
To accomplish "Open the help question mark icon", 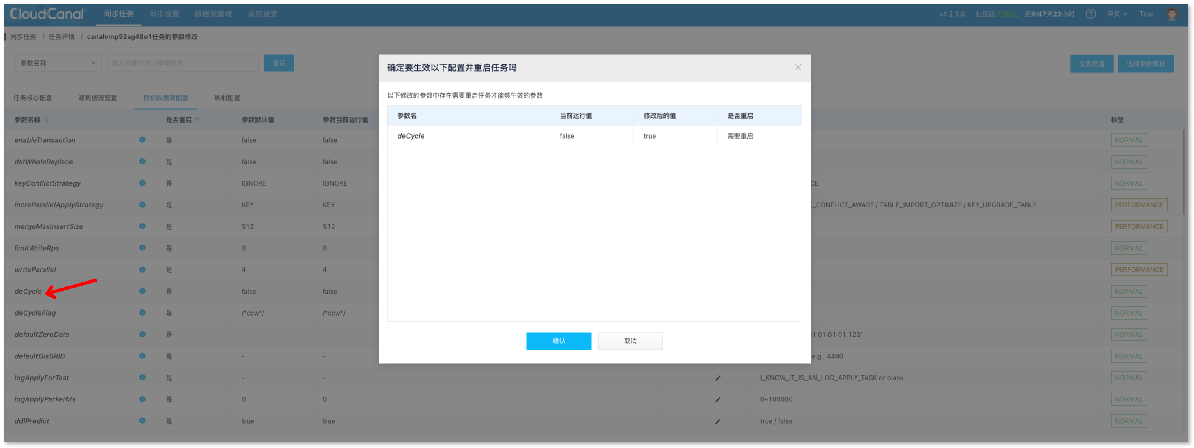I will [x=1091, y=14].
